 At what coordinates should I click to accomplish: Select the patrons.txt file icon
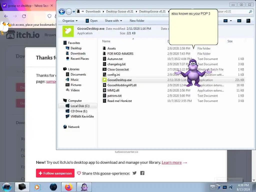coord(104,95)
